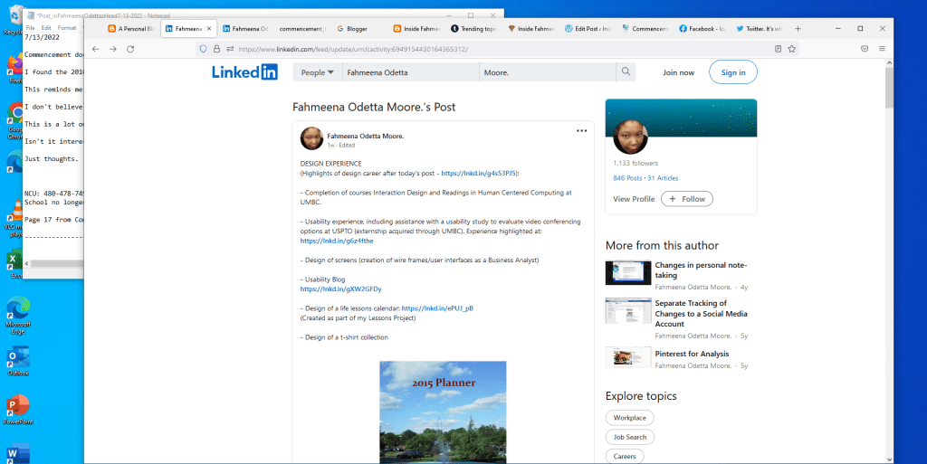Follow Fahmeena using the Follow button
Viewport: 927px width, 464px height.
[687, 199]
